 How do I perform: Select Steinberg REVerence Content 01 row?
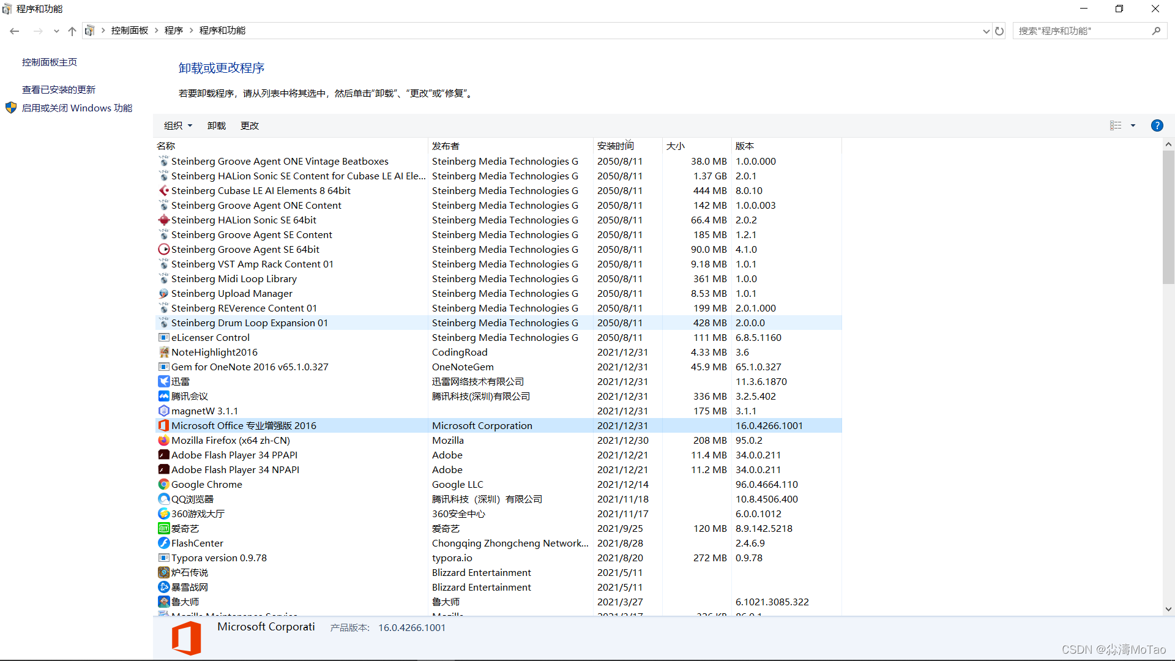[x=499, y=308]
